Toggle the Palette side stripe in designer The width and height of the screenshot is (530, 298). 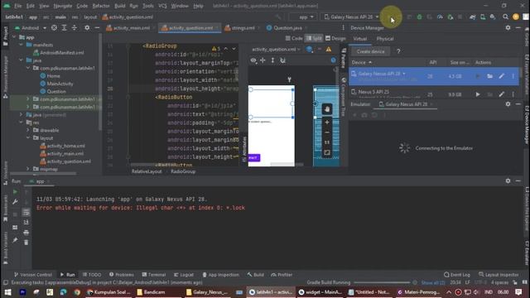[x=344, y=58]
